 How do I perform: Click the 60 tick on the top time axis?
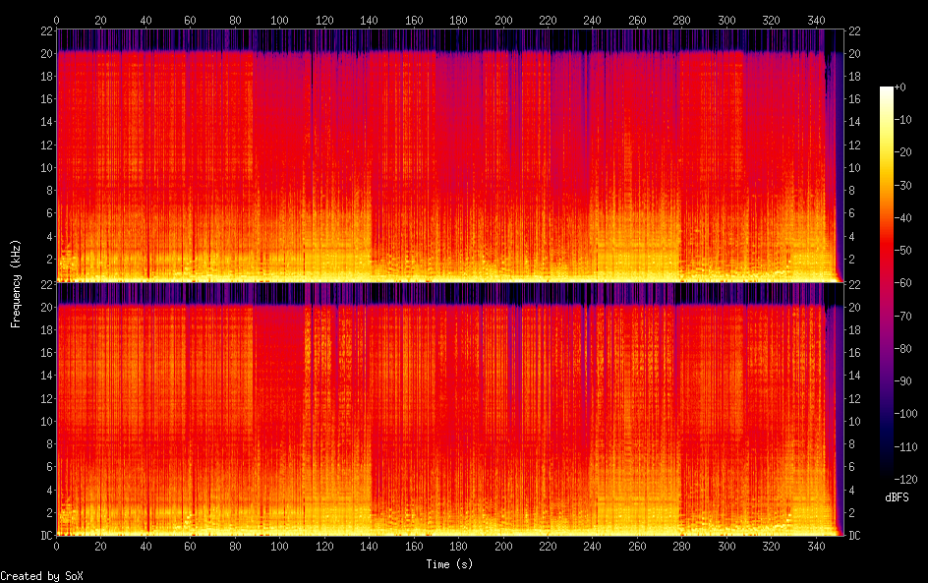191,20
